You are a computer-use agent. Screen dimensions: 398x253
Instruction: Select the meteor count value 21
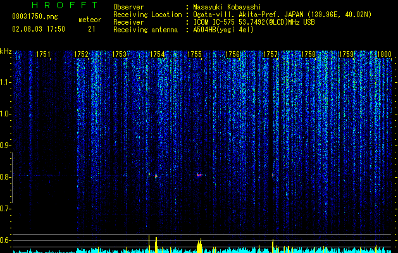click(x=91, y=29)
